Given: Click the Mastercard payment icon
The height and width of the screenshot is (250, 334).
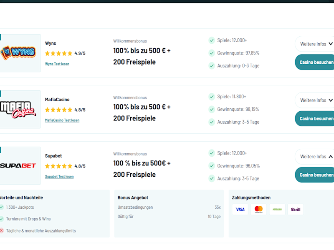Looking at the screenshot, I should [258, 210].
